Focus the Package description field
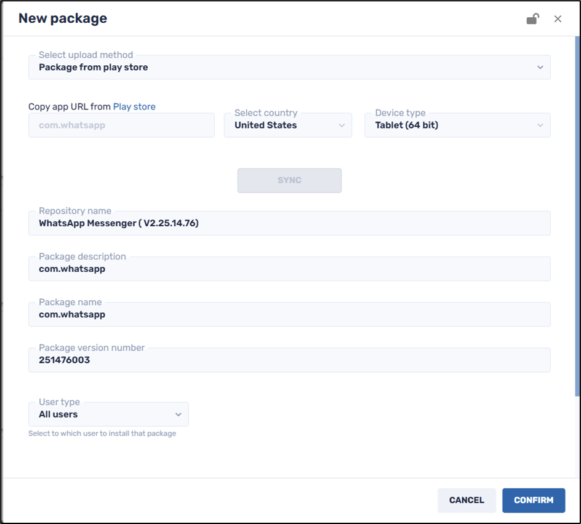This screenshot has height=524, width=581. (x=289, y=269)
